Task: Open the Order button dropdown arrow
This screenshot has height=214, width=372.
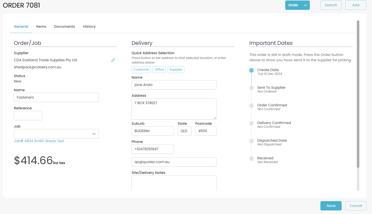Action: [x=305, y=5]
